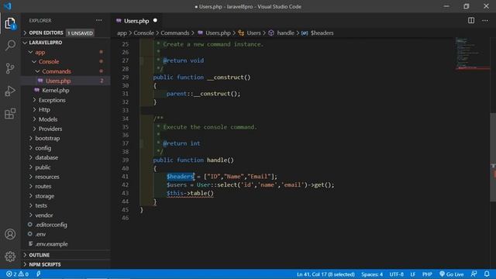Collapse the app folder
This screenshot has height=279, width=496.
65,52
